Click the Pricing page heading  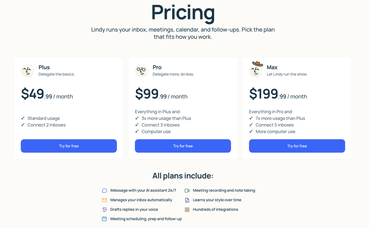tap(183, 13)
